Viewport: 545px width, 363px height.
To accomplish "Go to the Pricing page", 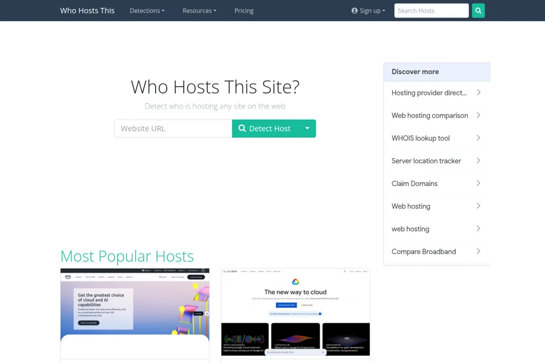I will pyautogui.click(x=244, y=11).
